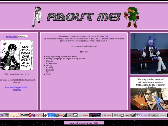Click the purple paw 'made with my own two paws' badge
Image resolution: width=168 pixels, height=126 pixels.
[x=38, y=115]
